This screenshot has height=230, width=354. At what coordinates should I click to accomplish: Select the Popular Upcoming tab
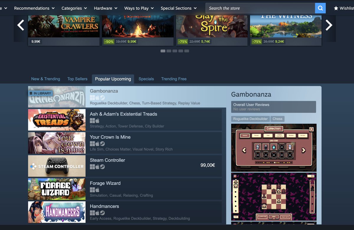[x=113, y=79]
